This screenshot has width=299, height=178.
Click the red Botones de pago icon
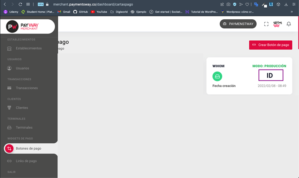[9, 148]
